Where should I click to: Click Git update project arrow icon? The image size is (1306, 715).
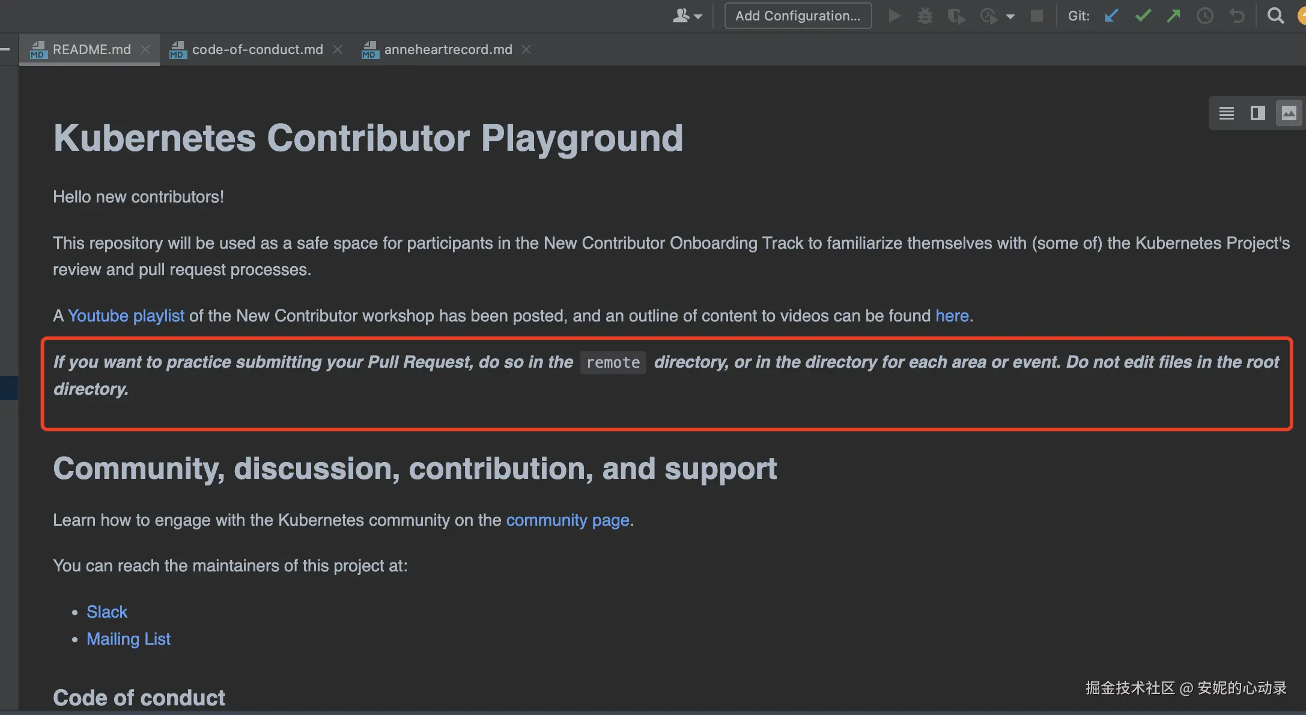[1111, 16]
